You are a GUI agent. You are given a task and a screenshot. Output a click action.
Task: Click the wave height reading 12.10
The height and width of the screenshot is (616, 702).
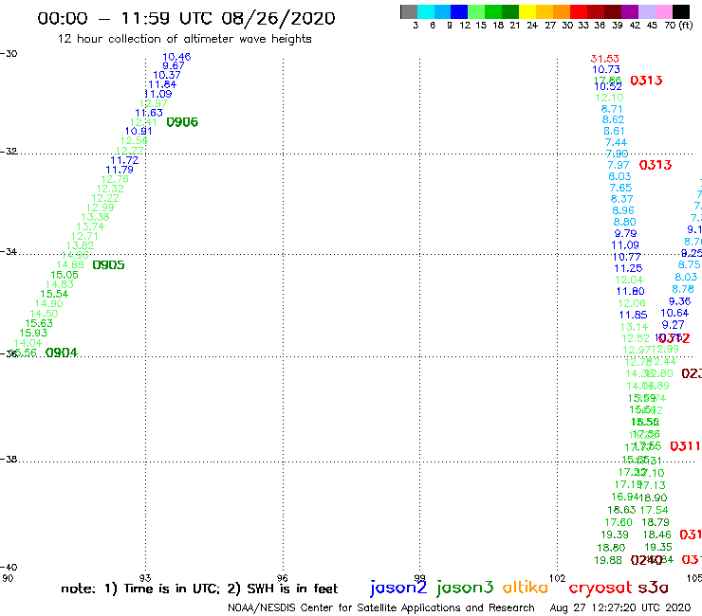609,98
